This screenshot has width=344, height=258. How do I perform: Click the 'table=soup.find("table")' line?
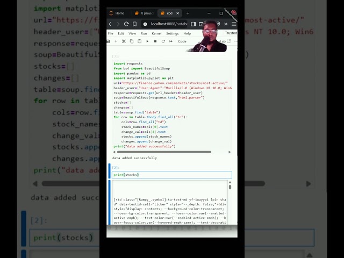click(x=137, y=112)
